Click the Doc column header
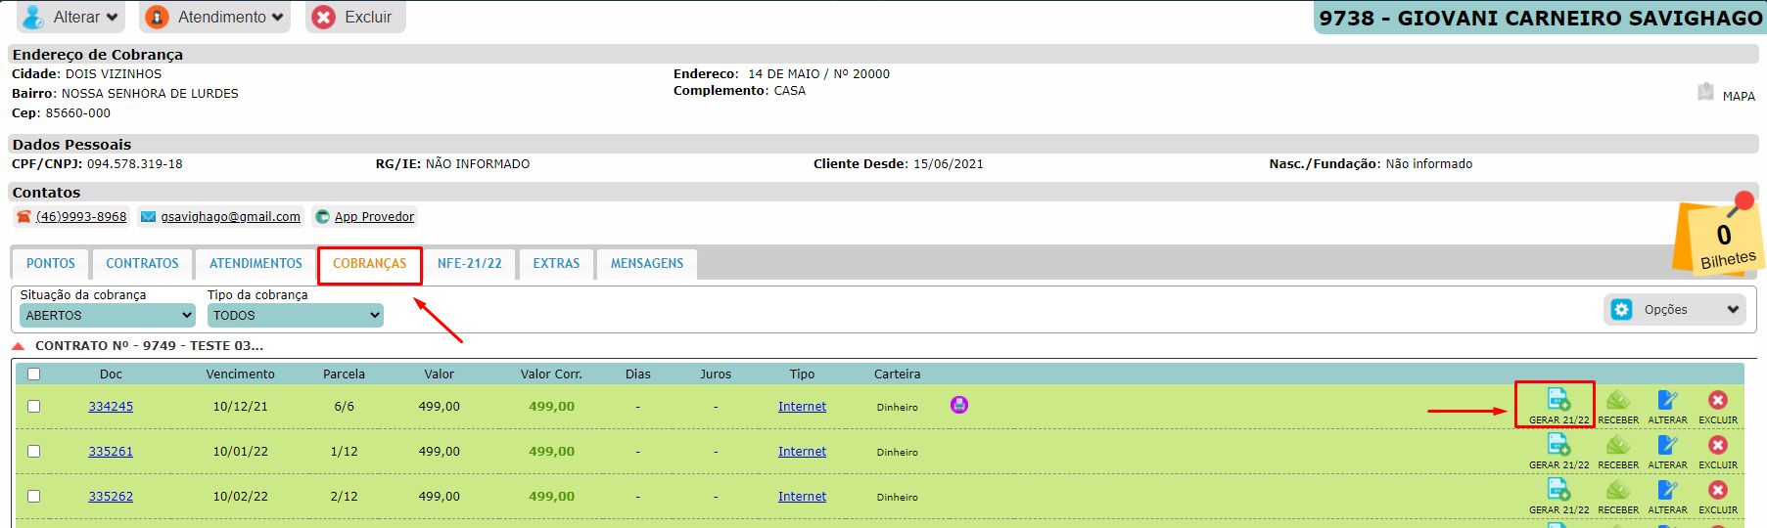Viewport: 1767px width, 528px height. click(111, 374)
